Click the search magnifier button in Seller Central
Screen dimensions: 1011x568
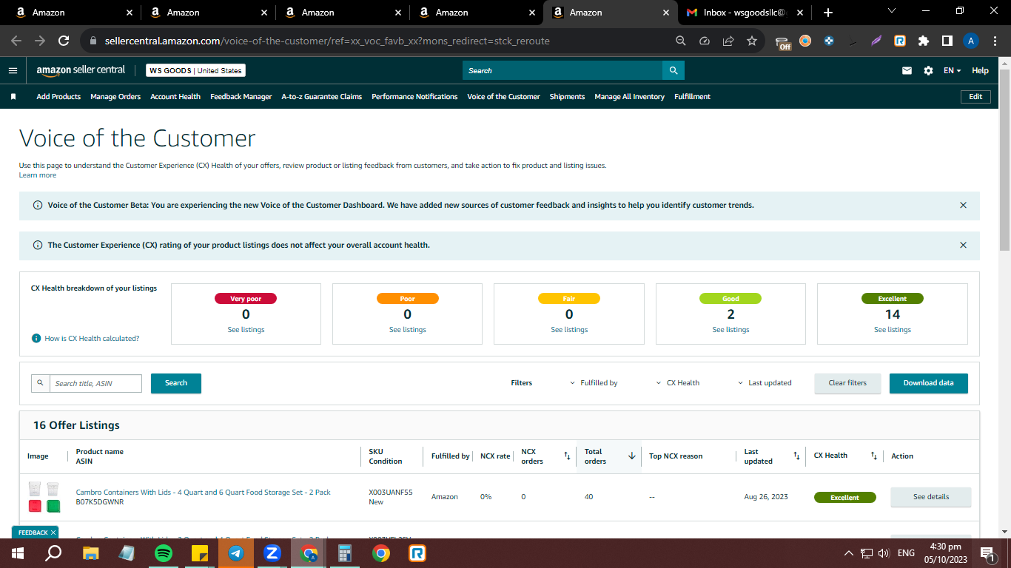(674, 70)
